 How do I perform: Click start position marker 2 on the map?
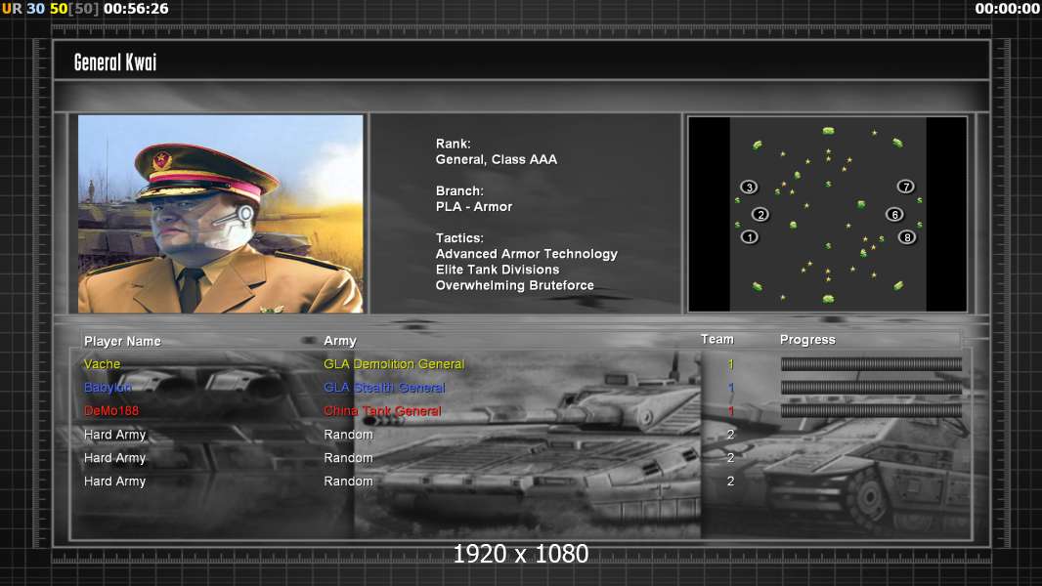click(760, 214)
